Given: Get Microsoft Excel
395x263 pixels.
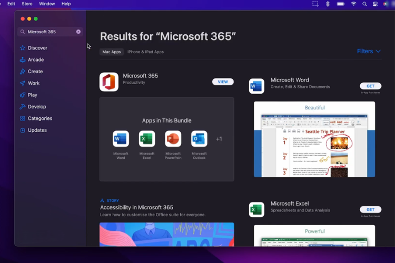Looking at the screenshot, I should click(370, 209).
